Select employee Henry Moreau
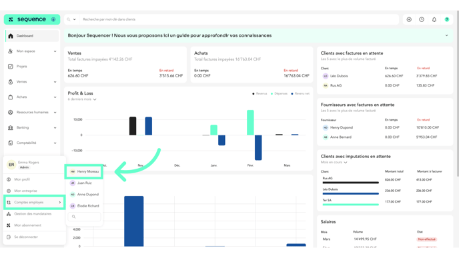The image size is (459, 258). (x=84, y=171)
